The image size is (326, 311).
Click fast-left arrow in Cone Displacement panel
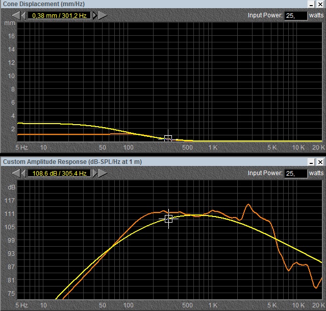coord(16,15)
